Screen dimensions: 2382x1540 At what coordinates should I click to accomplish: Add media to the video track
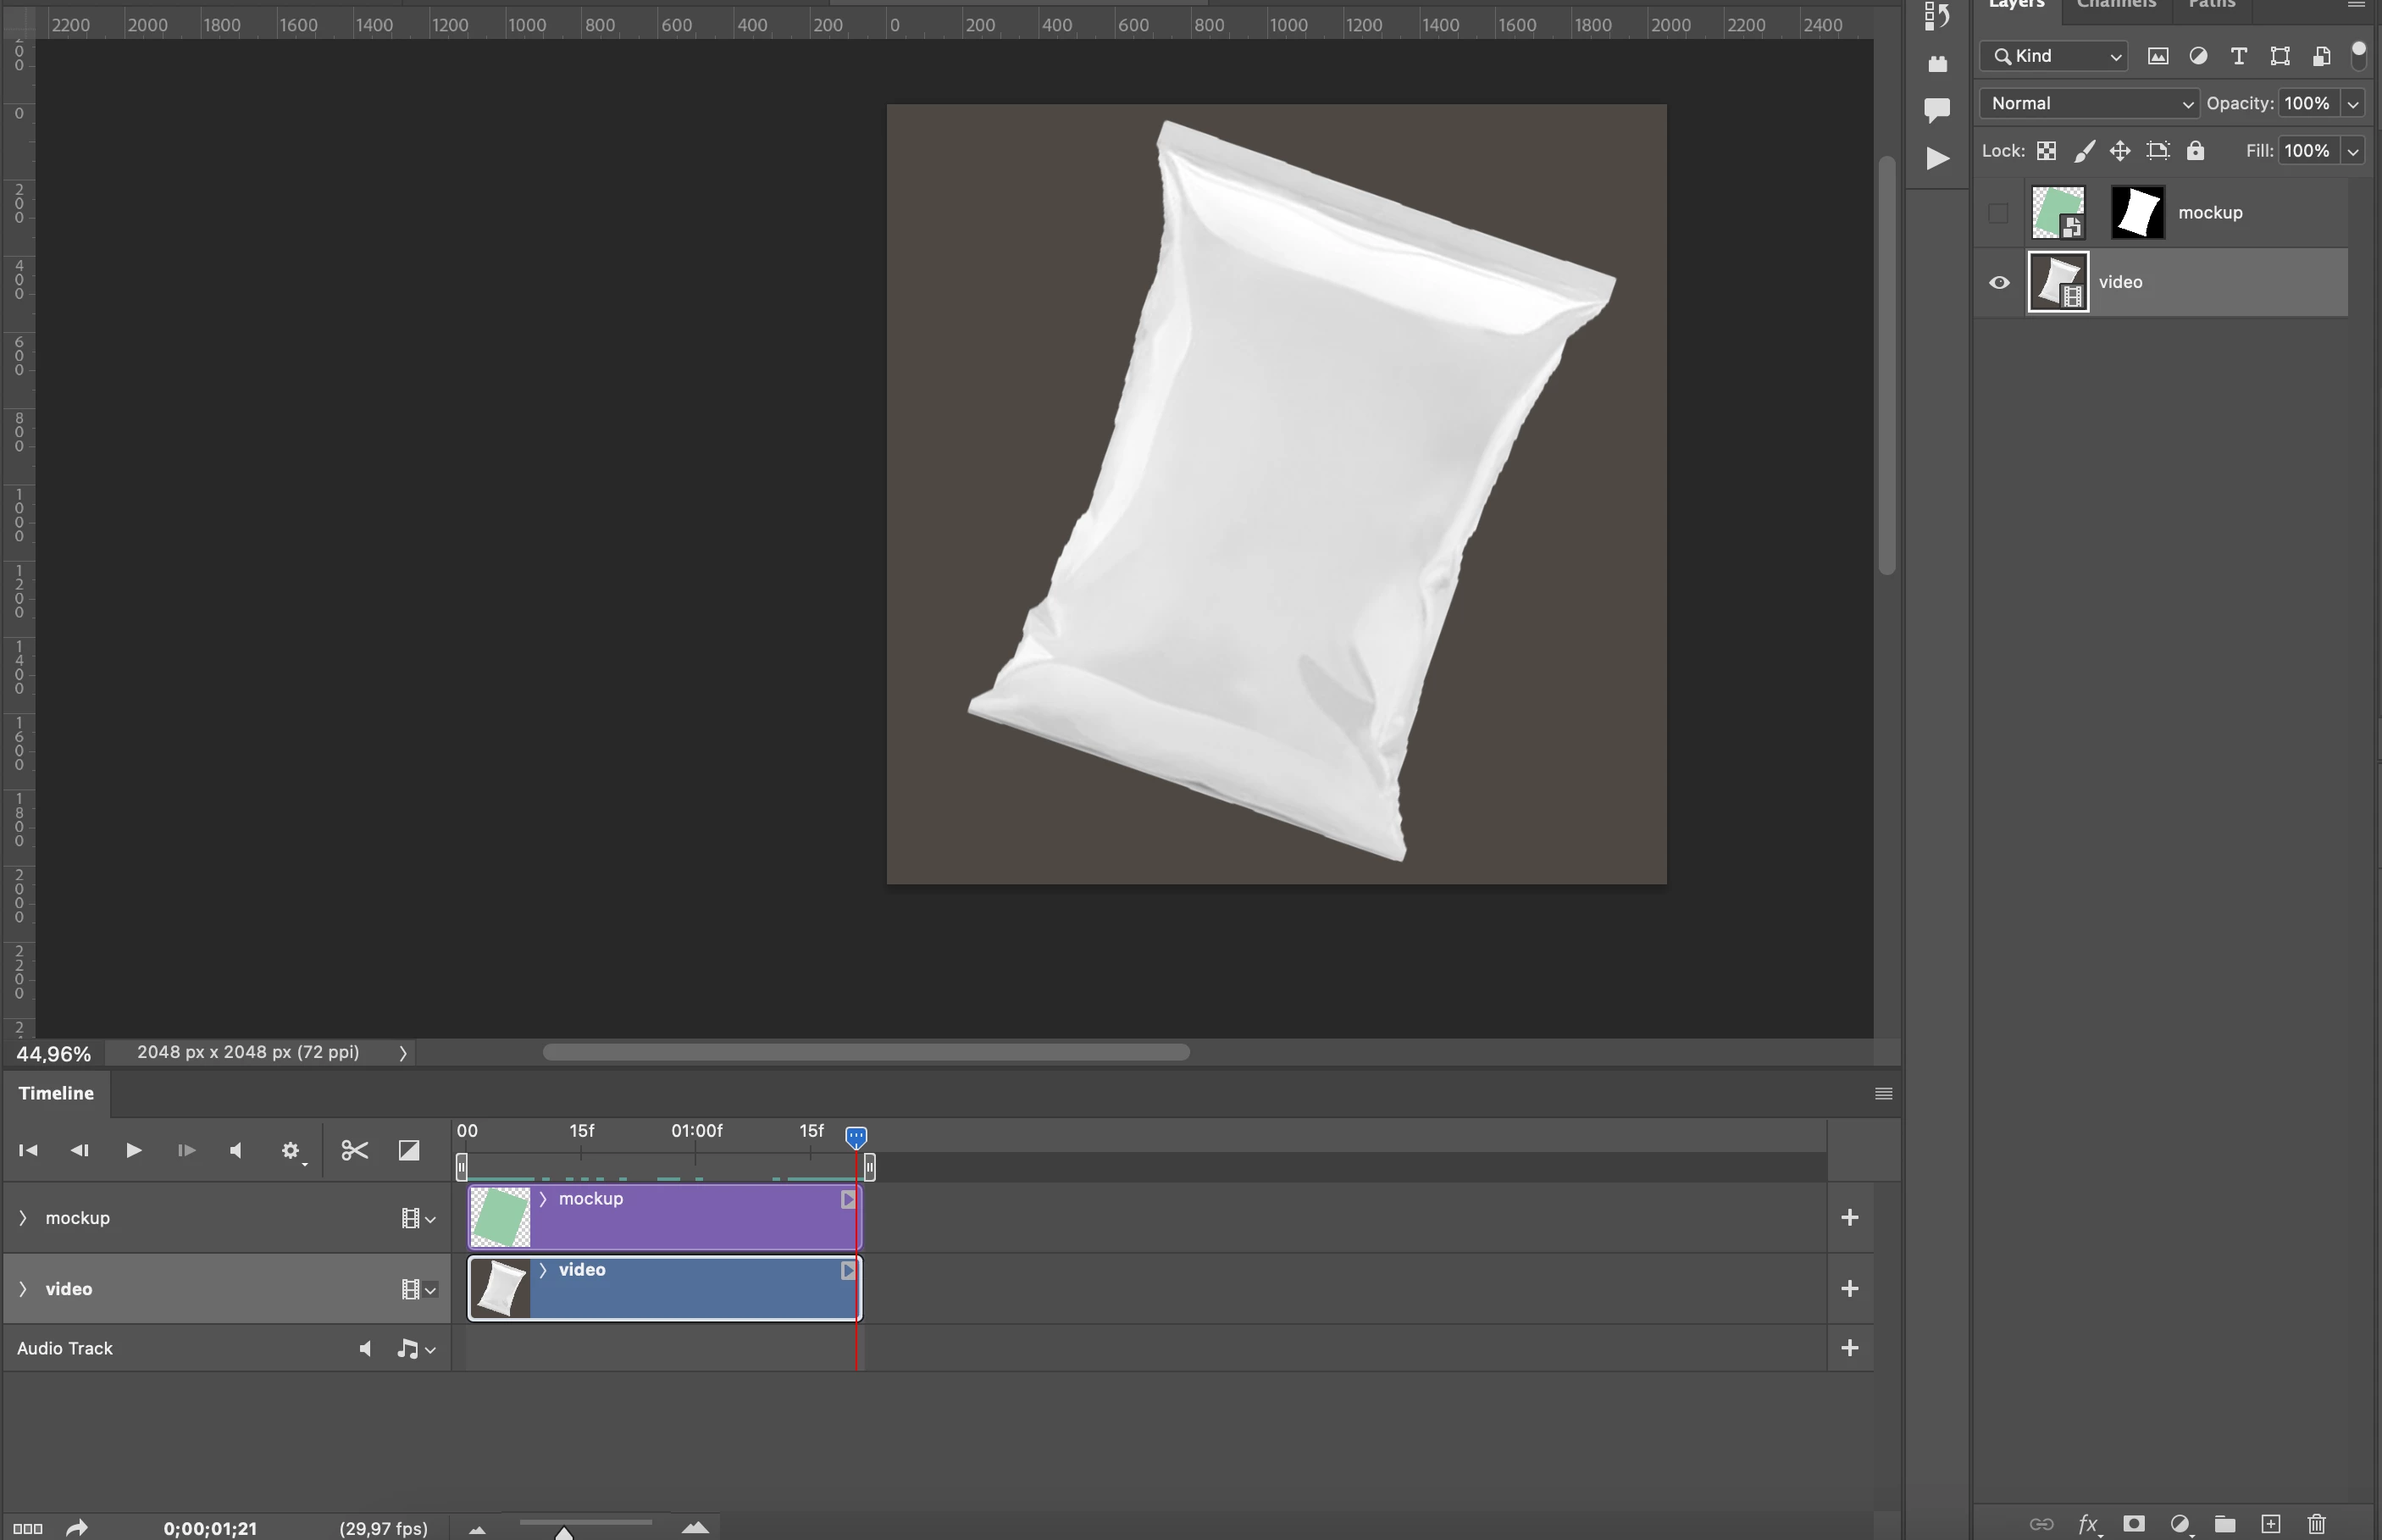[x=1849, y=1288]
